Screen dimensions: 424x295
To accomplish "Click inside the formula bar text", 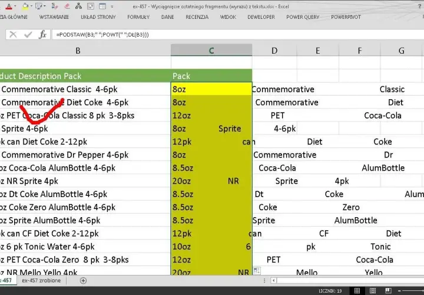I will point(102,35).
